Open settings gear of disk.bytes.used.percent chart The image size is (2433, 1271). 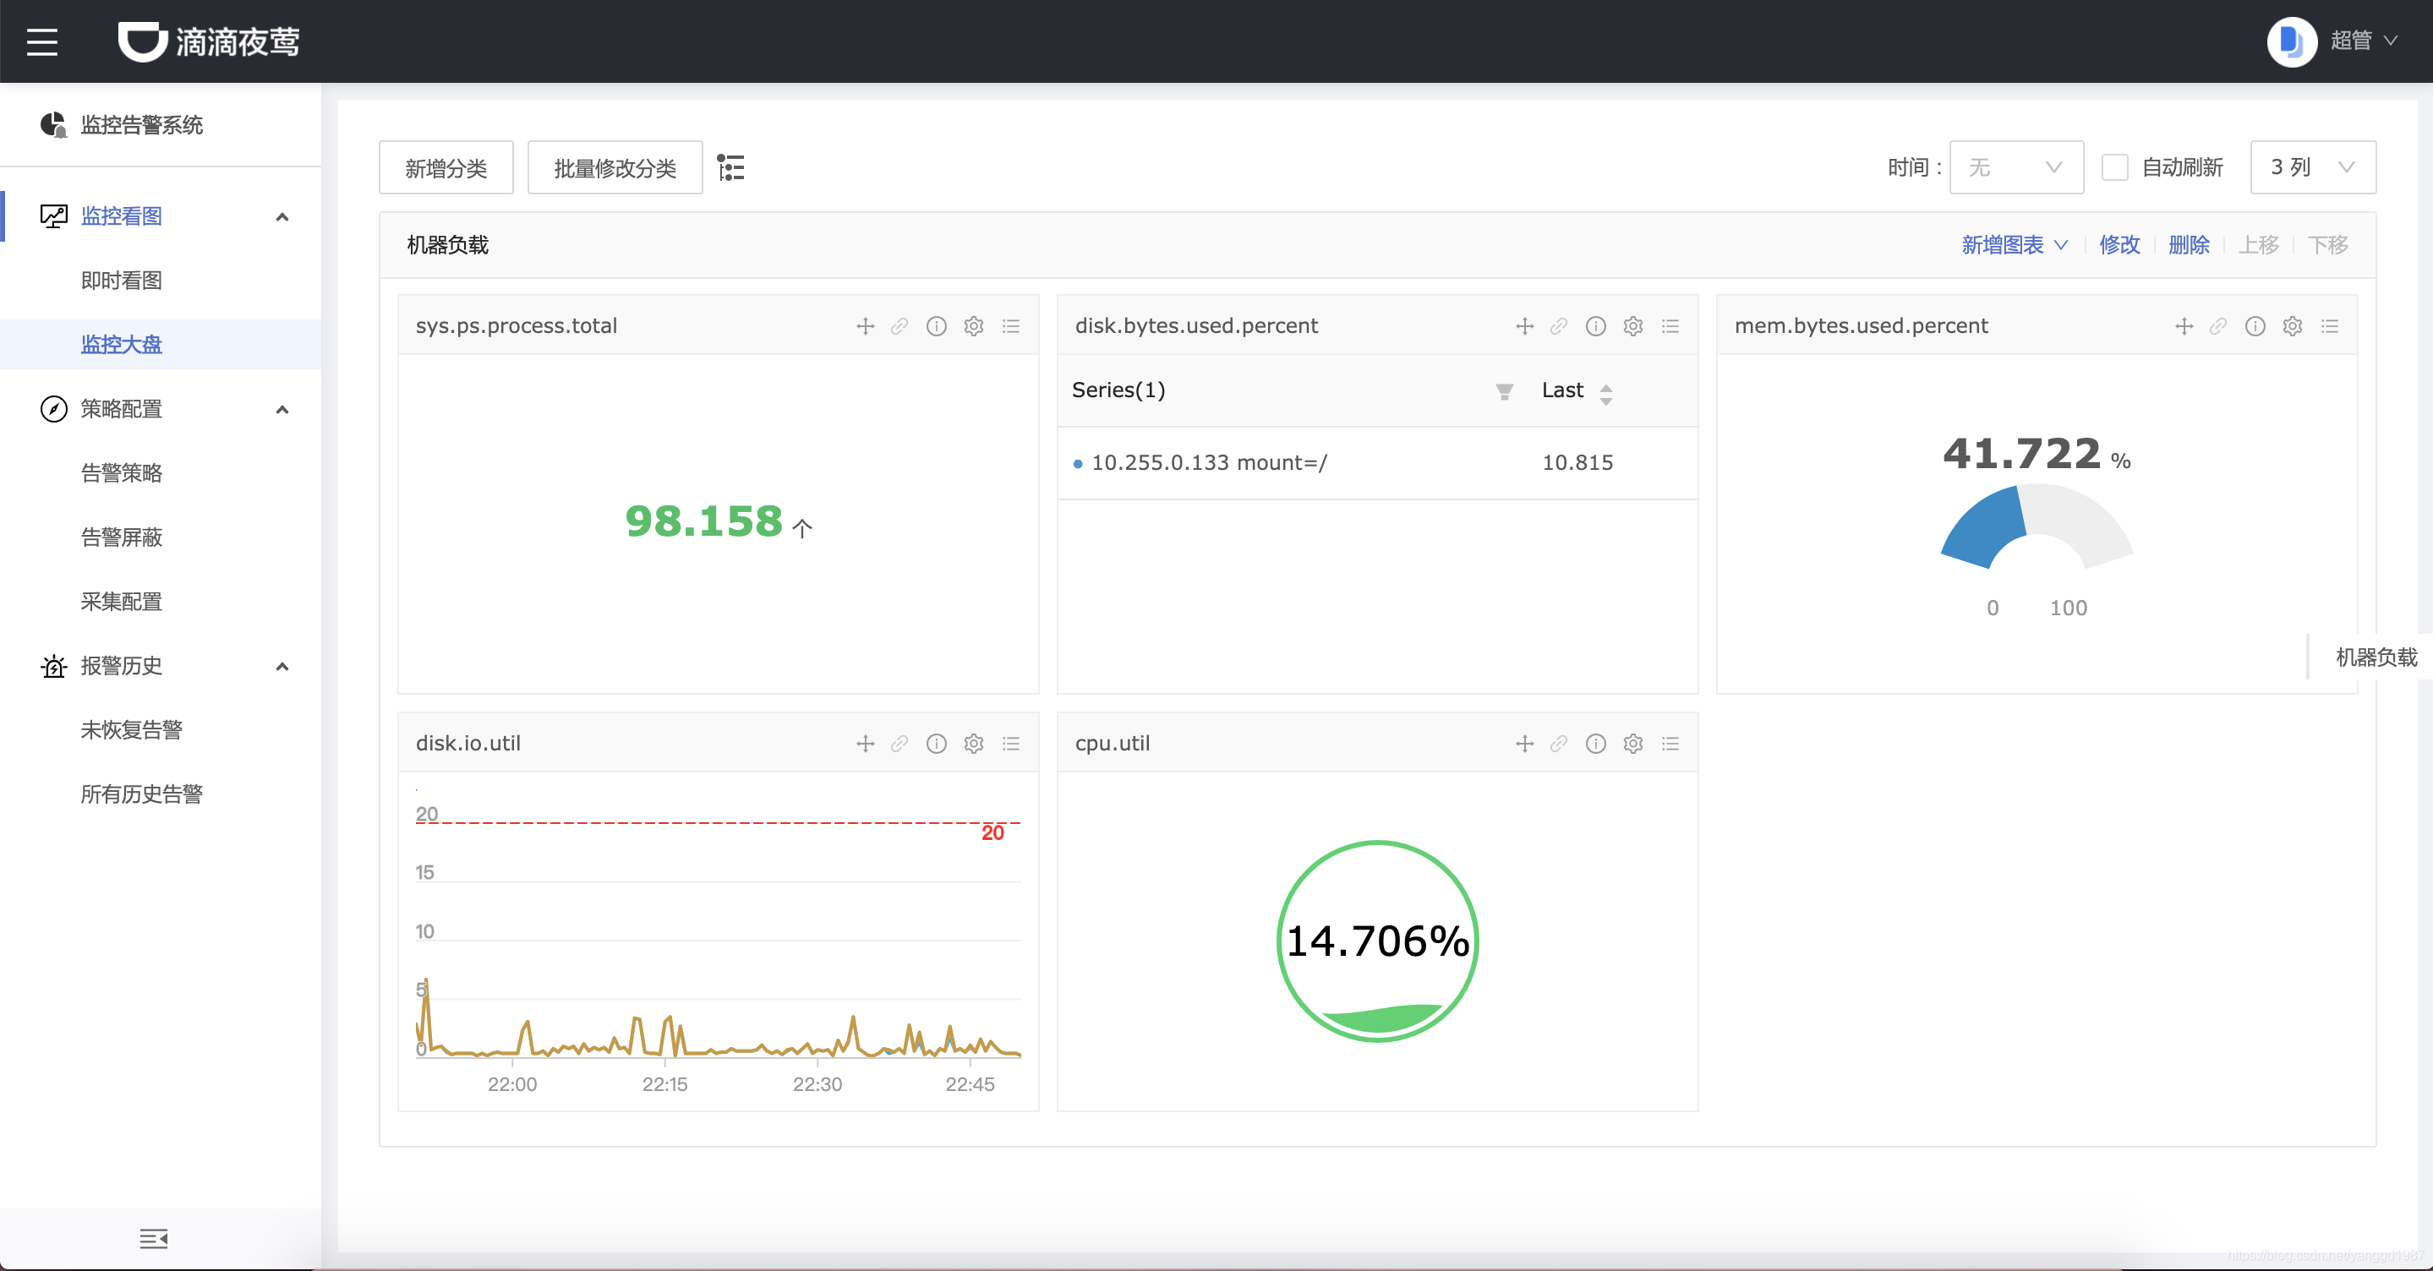pyautogui.click(x=1633, y=325)
